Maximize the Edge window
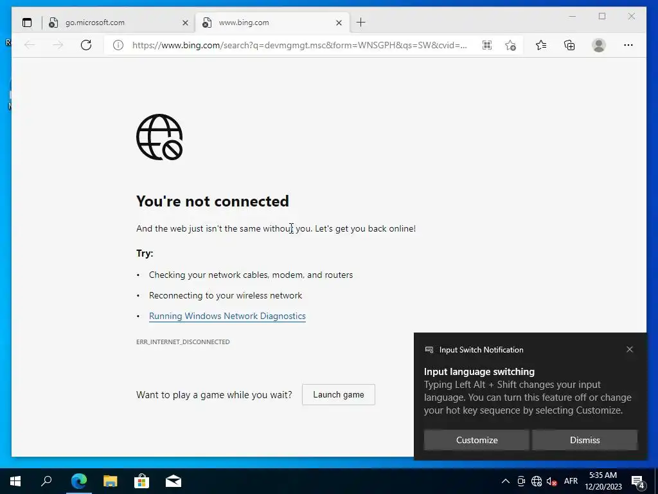 point(602,16)
